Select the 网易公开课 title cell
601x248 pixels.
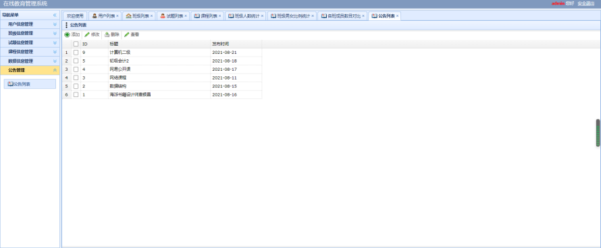pos(159,69)
